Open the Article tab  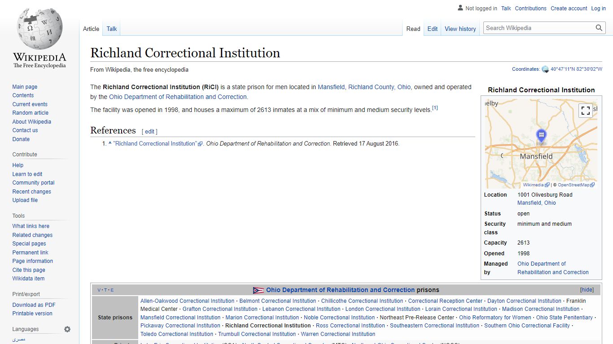[91, 29]
